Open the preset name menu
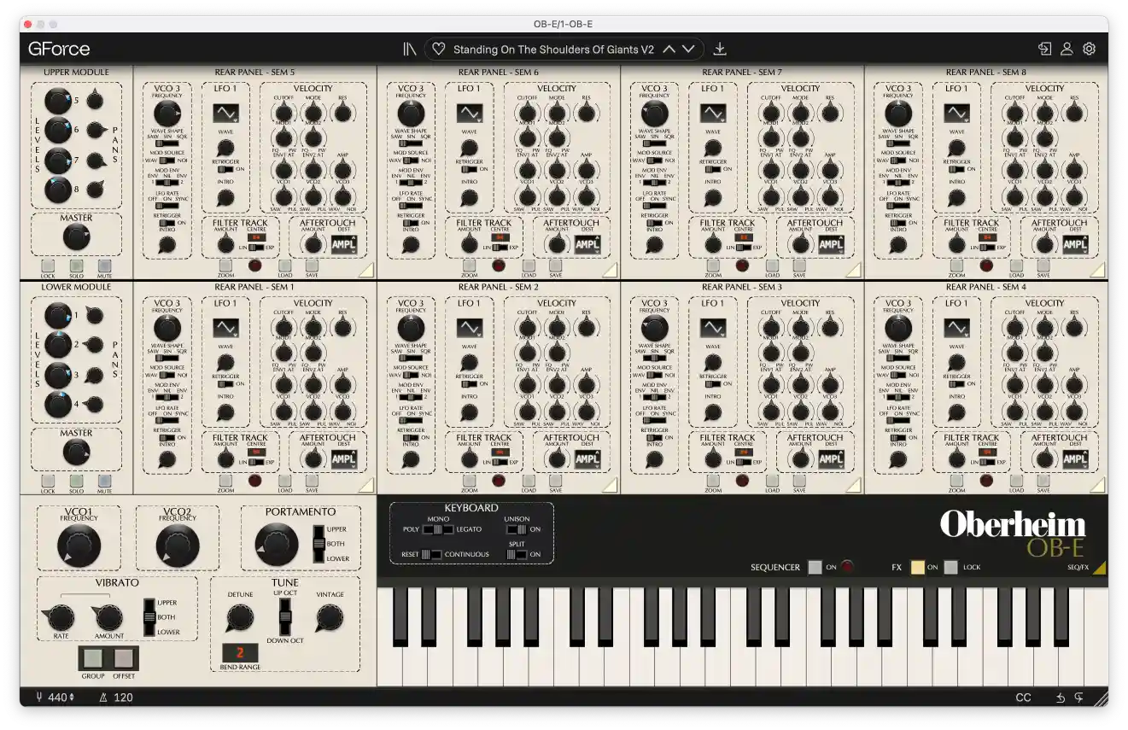 553,50
